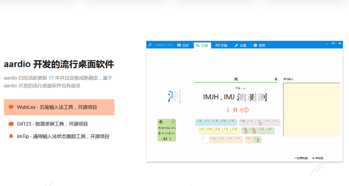Click the V女 key tile
This screenshot has height=186, width=349.
coord(230,139)
